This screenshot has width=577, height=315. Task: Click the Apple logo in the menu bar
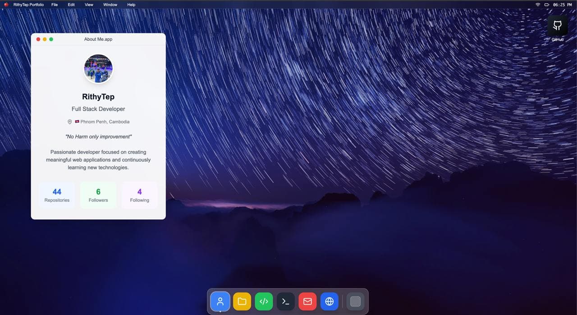[x=5, y=5]
